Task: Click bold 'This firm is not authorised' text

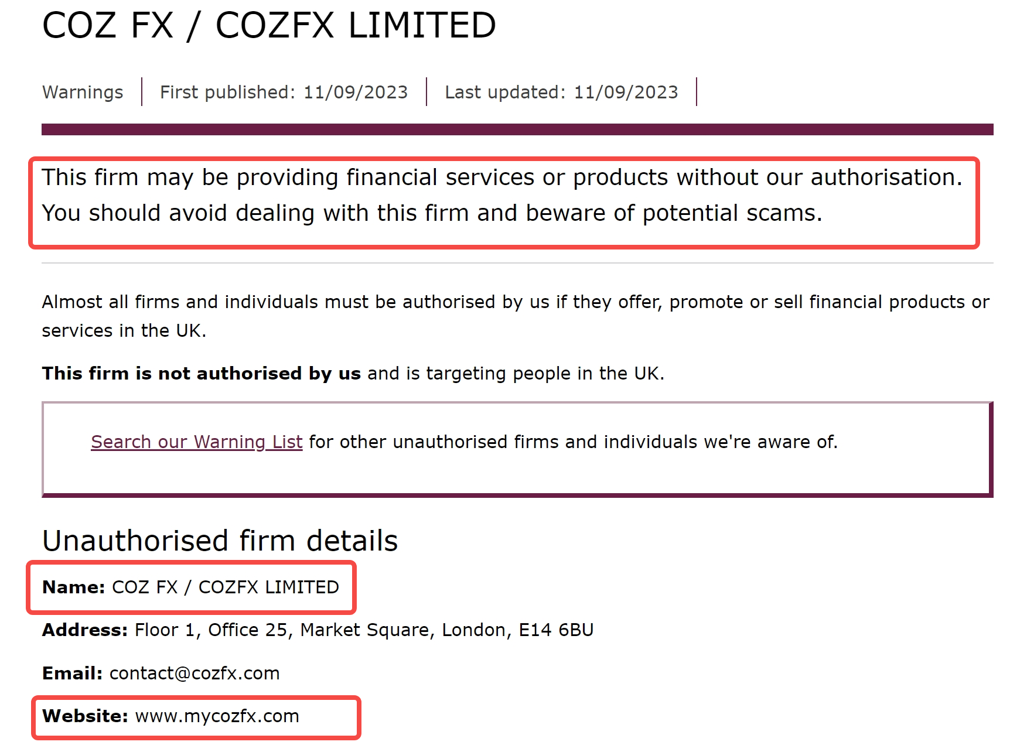Action: (x=201, y=373)
